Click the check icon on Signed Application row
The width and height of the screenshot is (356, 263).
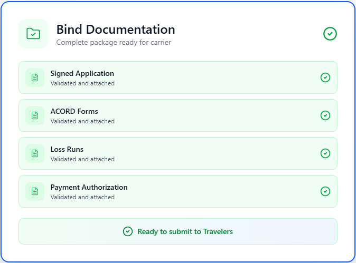point(325,77)
